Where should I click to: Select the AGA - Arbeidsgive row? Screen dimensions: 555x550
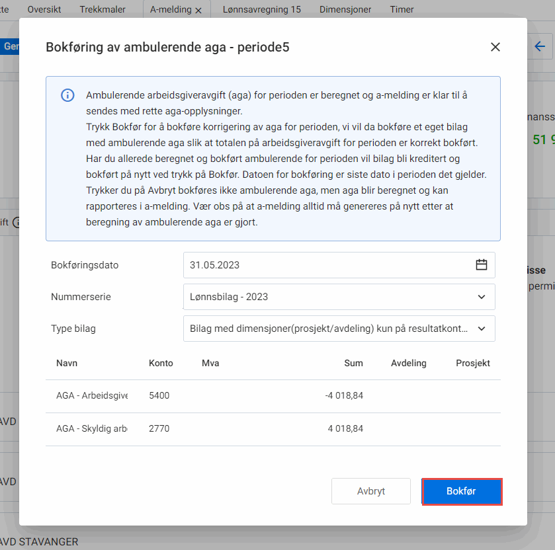(x=91, y=396)
